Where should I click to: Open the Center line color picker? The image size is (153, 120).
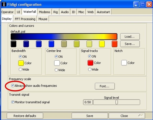click(x=57, y=63)
